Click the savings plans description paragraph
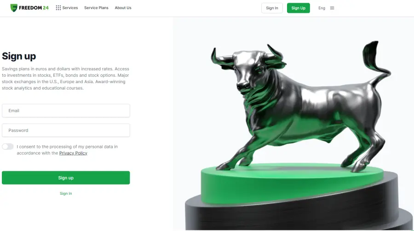The height and width of the screenshot is (231, 414). coord(65,79)
